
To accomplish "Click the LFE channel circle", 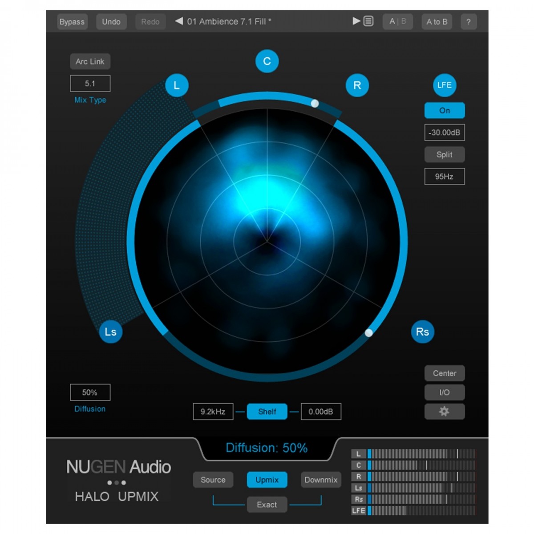I will [444, 85].
